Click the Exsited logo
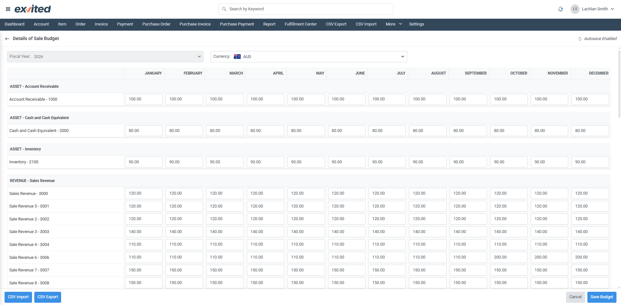 (x=33, y=9)
